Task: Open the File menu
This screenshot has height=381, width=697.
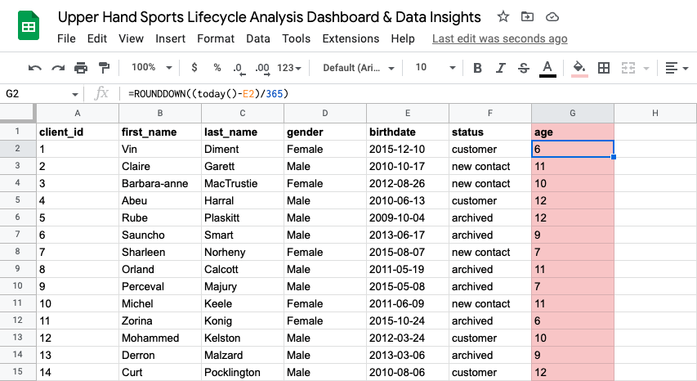Action: [66, 38]
